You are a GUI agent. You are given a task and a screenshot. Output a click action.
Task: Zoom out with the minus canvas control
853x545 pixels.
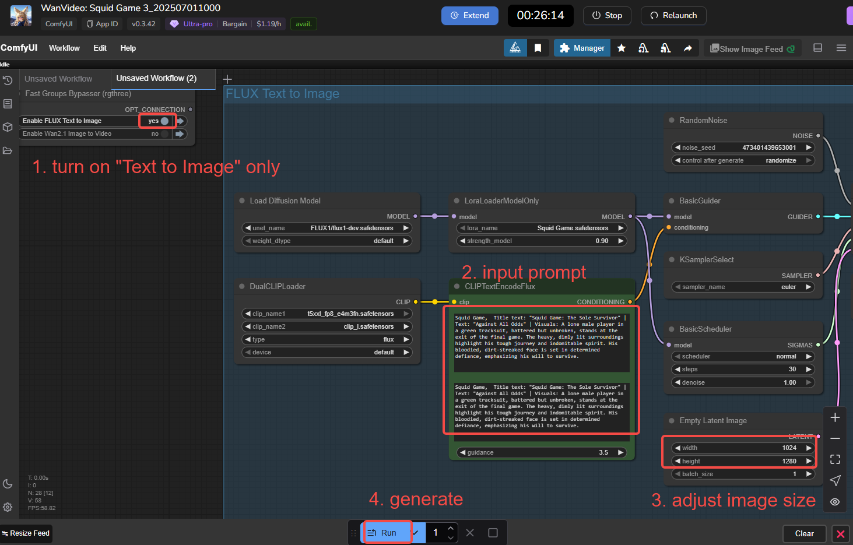coord(835,438)
